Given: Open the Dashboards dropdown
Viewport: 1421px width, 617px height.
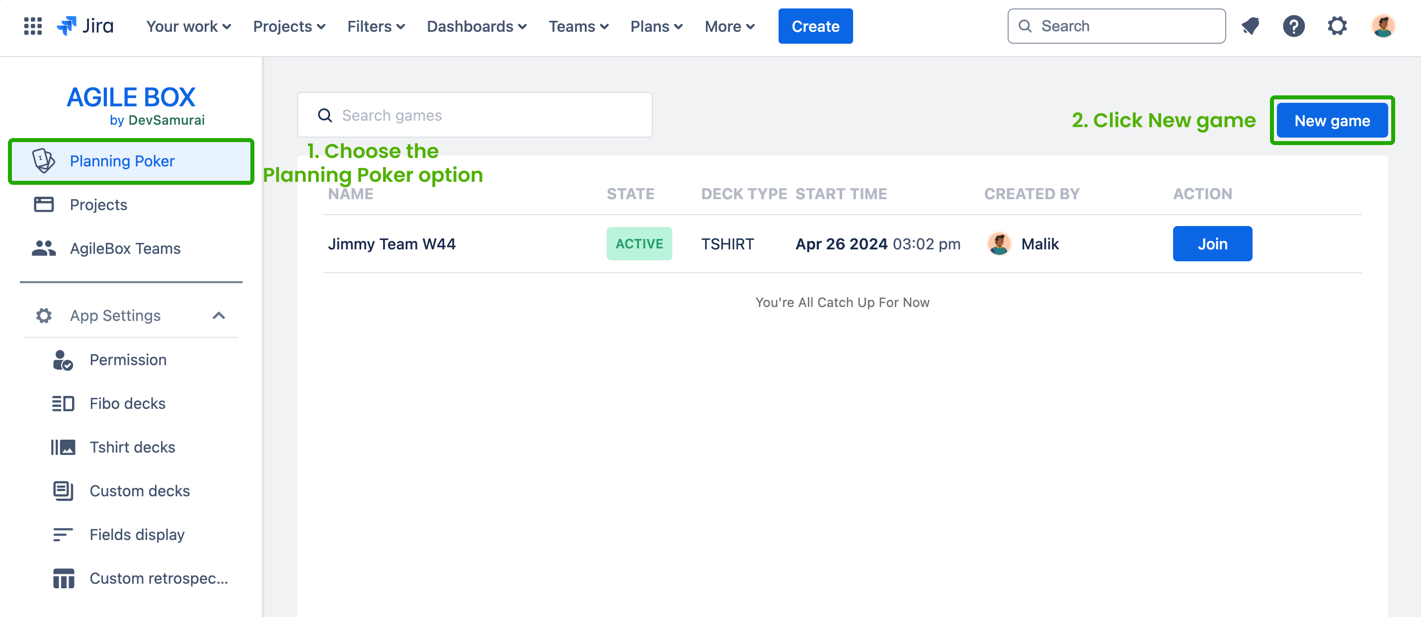Looking at the screenshot, I should point(476,26).
